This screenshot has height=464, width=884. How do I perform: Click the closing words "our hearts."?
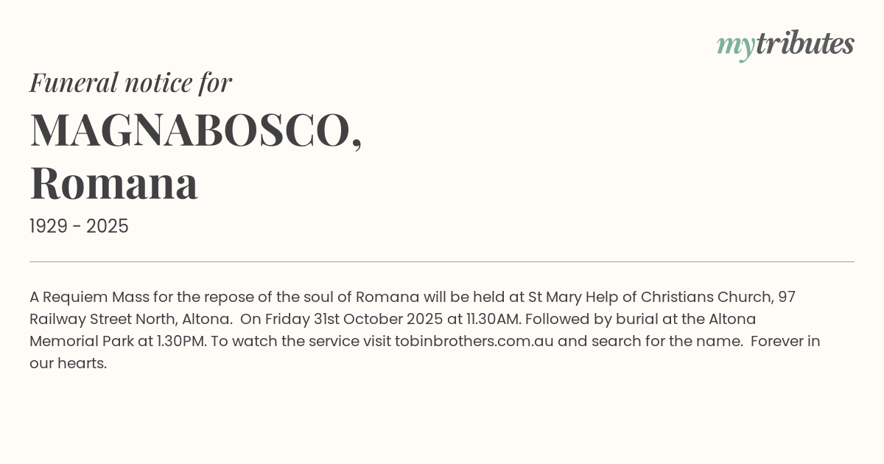(x=69, y=363)
